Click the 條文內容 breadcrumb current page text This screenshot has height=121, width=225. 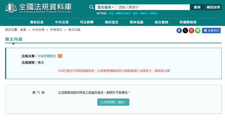click(74, 30)
